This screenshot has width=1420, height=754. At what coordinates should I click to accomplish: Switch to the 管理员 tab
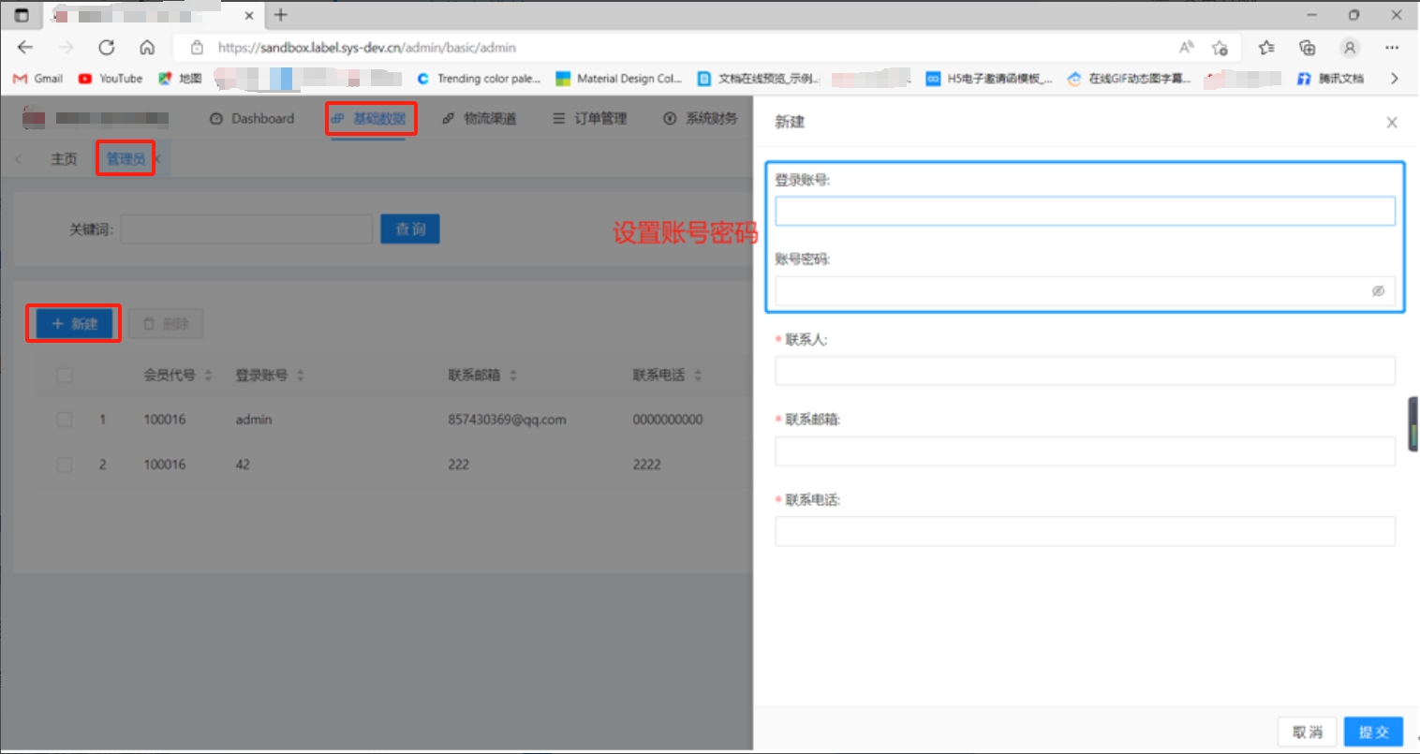[x=126, y=159]
